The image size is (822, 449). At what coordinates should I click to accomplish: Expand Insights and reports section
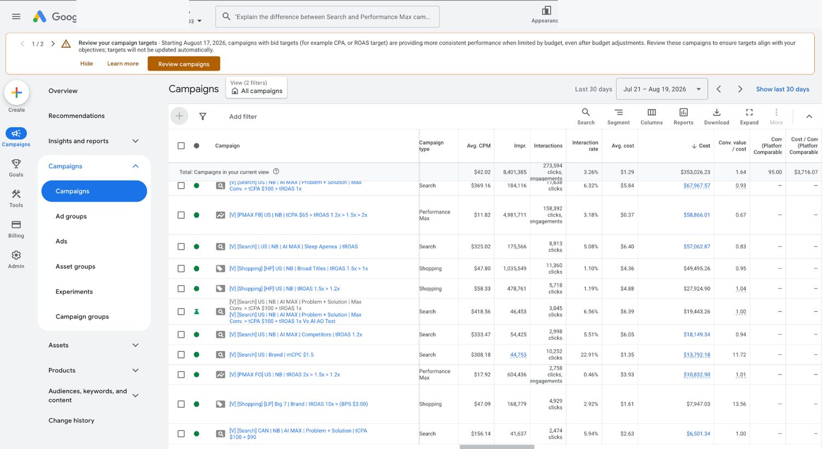point(135,141)
